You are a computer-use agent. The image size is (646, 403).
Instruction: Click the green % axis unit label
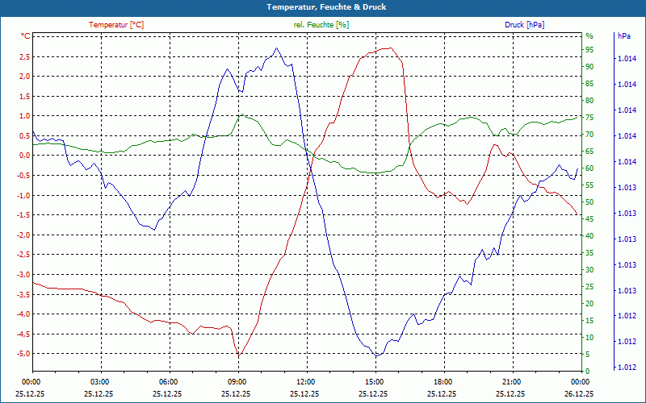(589, 36)
